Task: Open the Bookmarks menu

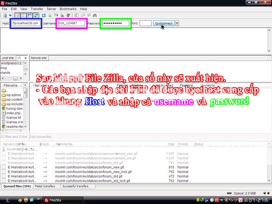Action: pos(68,9)
